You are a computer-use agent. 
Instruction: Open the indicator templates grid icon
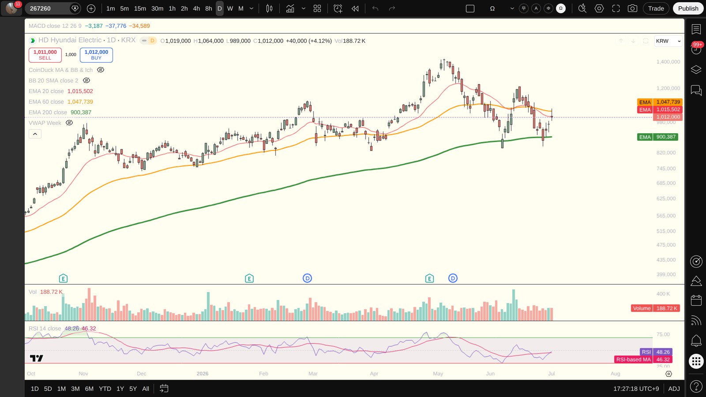point(317,8)
